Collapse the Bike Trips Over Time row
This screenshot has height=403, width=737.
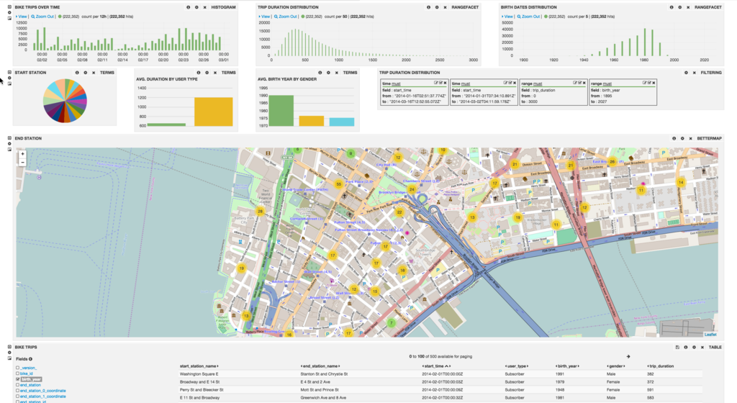[x=9, y=6]
